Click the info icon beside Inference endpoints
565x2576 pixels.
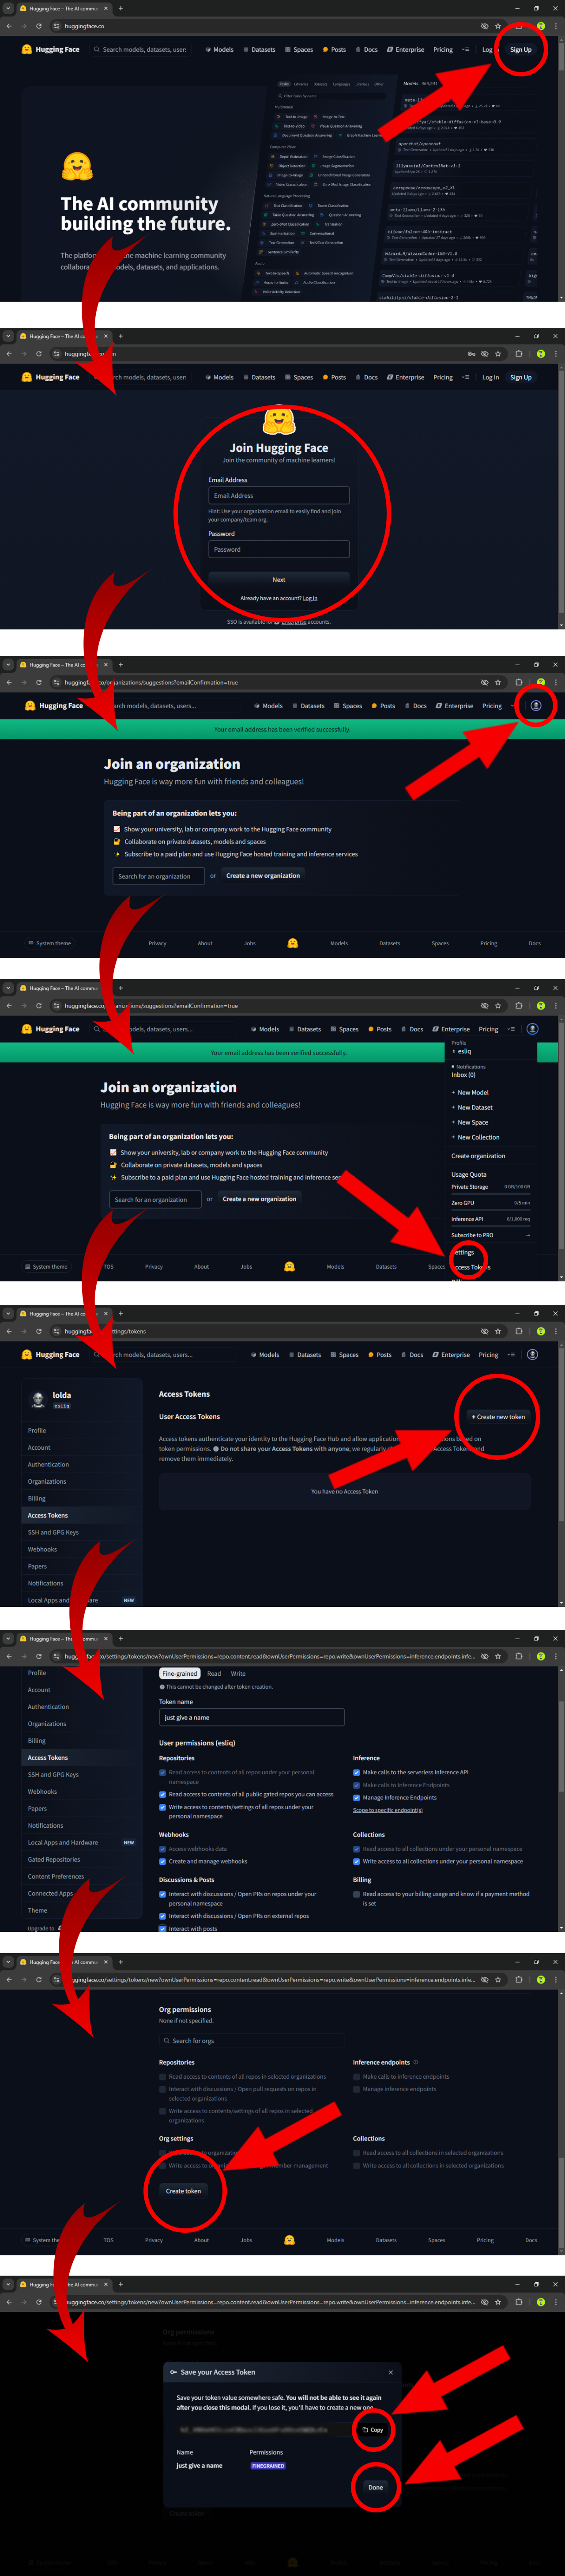tap(416, 2062)
